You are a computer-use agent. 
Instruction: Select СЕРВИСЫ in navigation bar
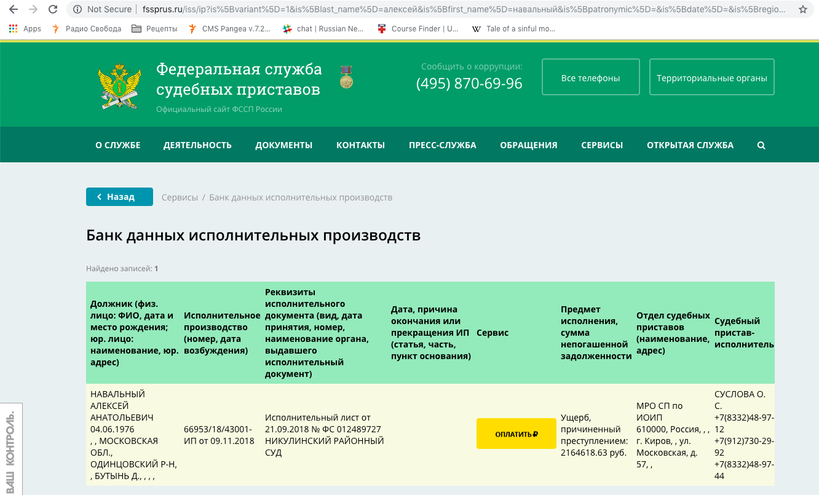pyautogui.click(x=601, y=145)
